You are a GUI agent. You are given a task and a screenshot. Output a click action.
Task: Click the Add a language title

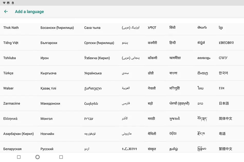click(x=30, y=12)
